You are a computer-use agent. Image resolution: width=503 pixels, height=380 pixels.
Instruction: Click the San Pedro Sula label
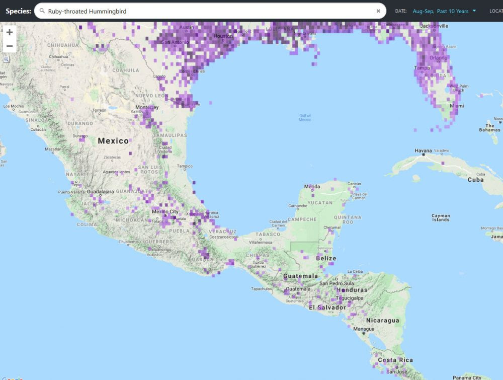coord(337,284)
